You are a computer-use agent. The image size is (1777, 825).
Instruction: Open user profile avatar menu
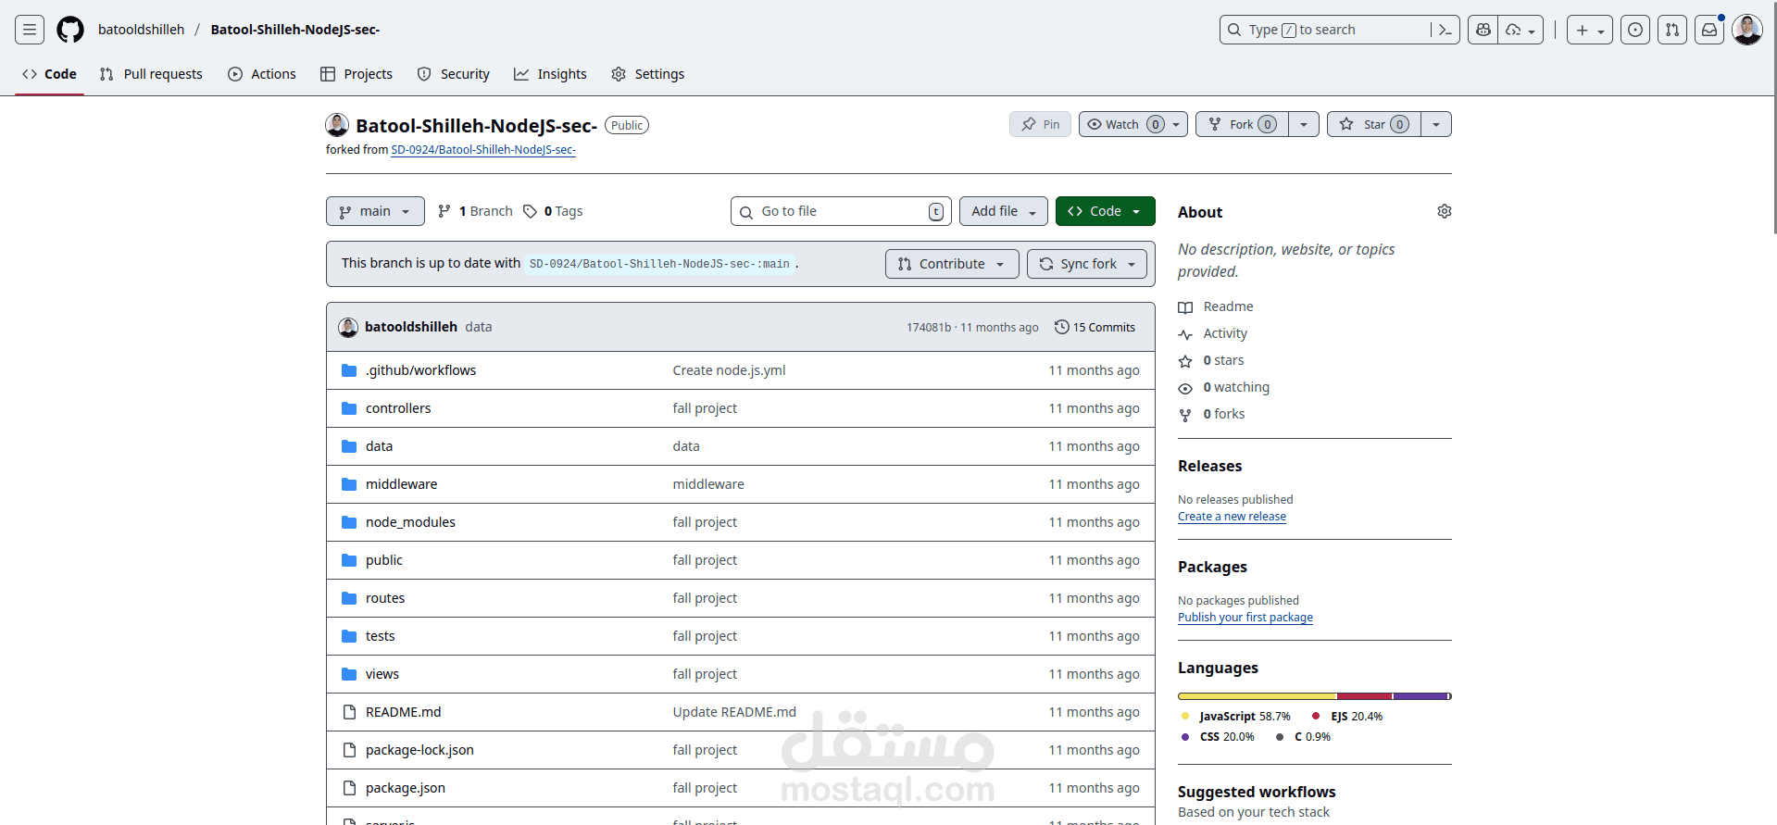pyautogui.click(x=1747, y=30)
